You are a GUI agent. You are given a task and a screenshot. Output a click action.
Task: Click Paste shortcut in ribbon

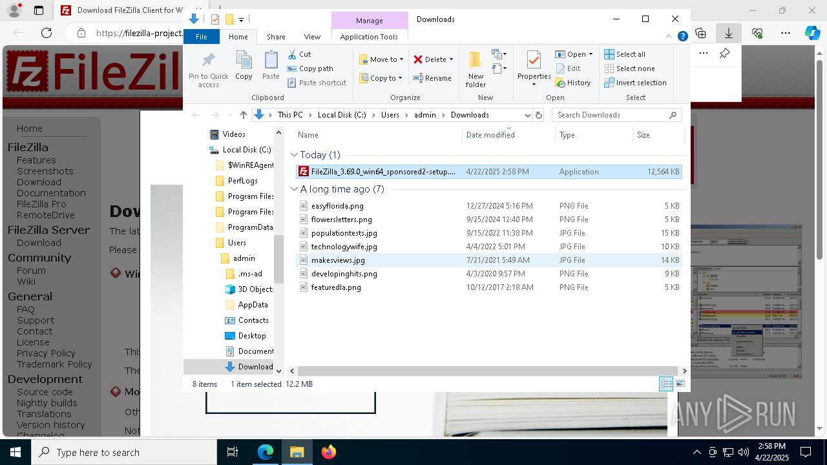[x=317, y=83]
